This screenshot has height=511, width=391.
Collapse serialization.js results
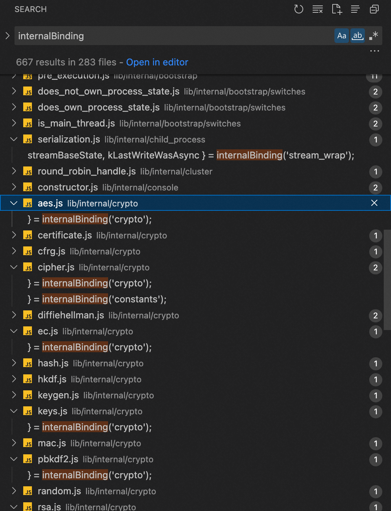(14, 139)
